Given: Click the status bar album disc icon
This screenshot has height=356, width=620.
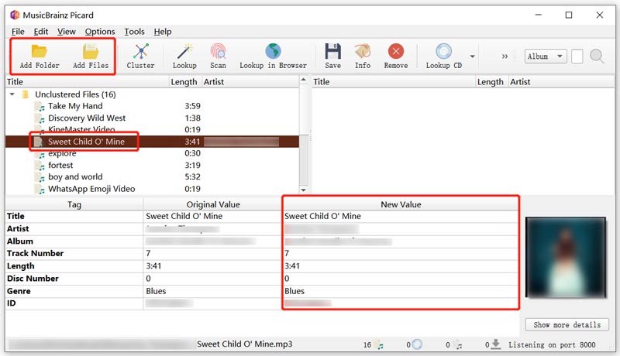Looking at the screenshot, I should pos(417,344).
